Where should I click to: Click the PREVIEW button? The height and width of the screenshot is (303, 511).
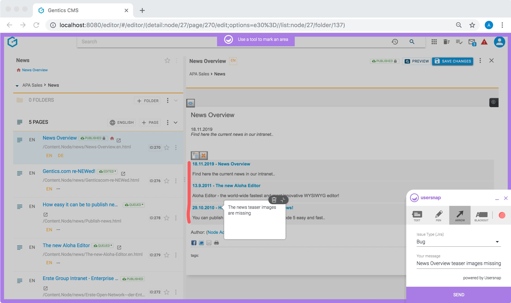417,61
